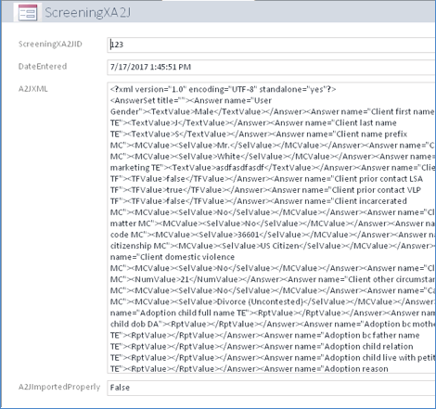
Task: Place cursor on the xml version declaration line
Action: click(223, 89)
